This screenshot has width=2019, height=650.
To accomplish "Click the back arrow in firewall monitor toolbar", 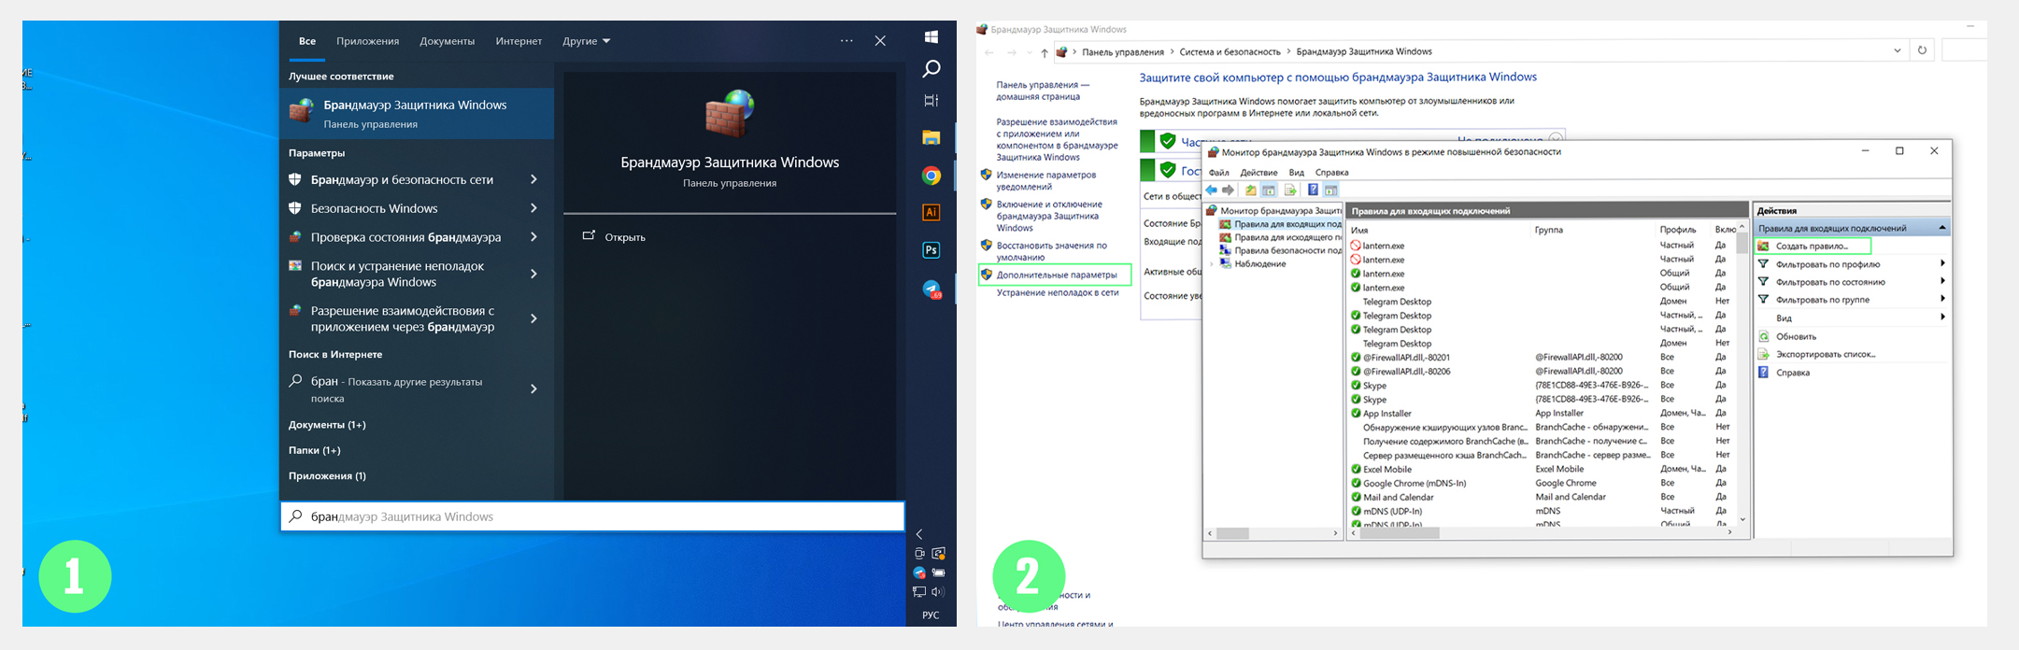I will pyautogui.click(x=1212, y=191).
